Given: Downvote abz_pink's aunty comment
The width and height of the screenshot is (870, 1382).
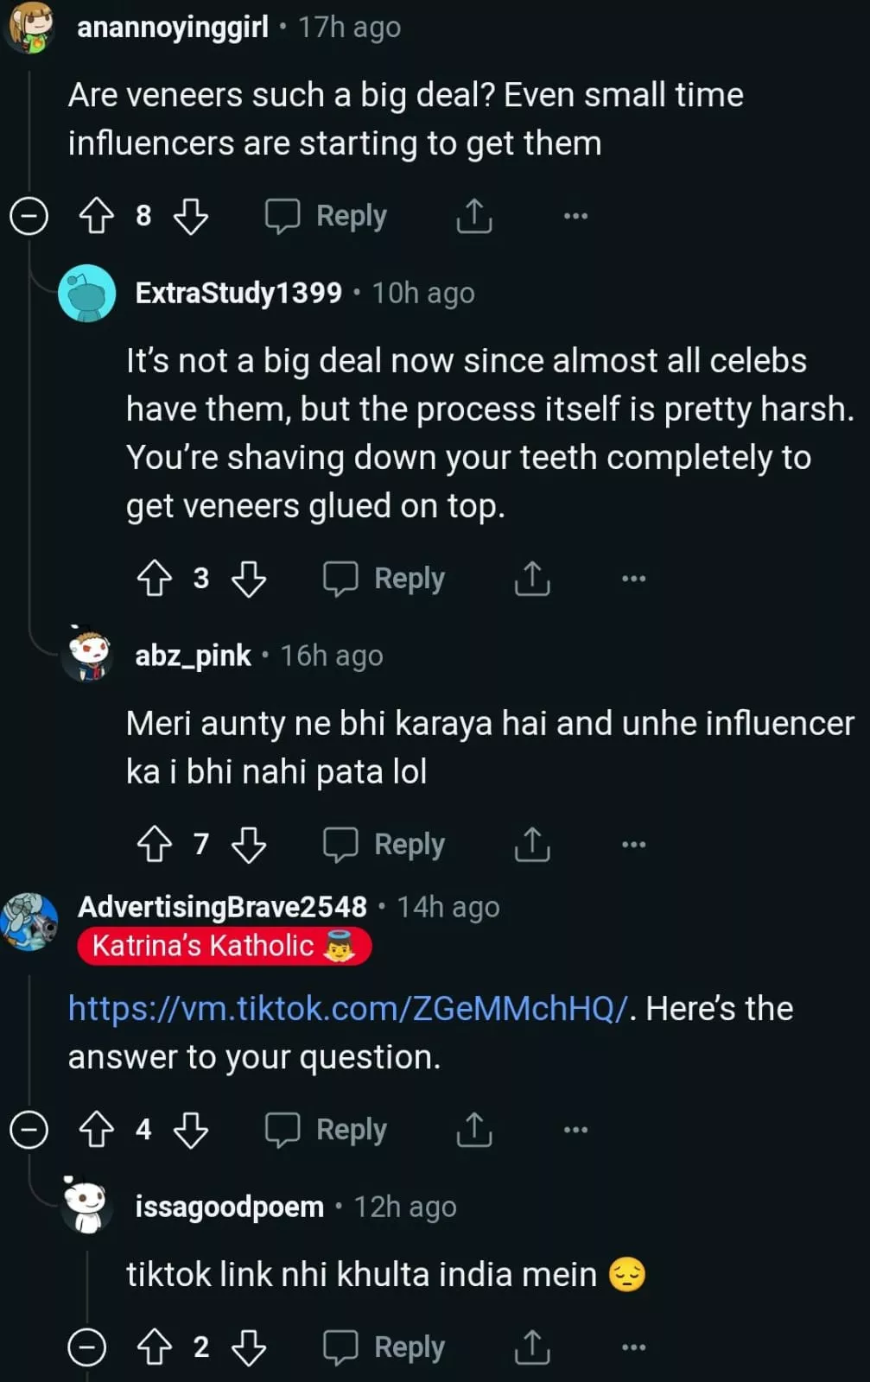Looking at the screenshot, I should 249,845.
